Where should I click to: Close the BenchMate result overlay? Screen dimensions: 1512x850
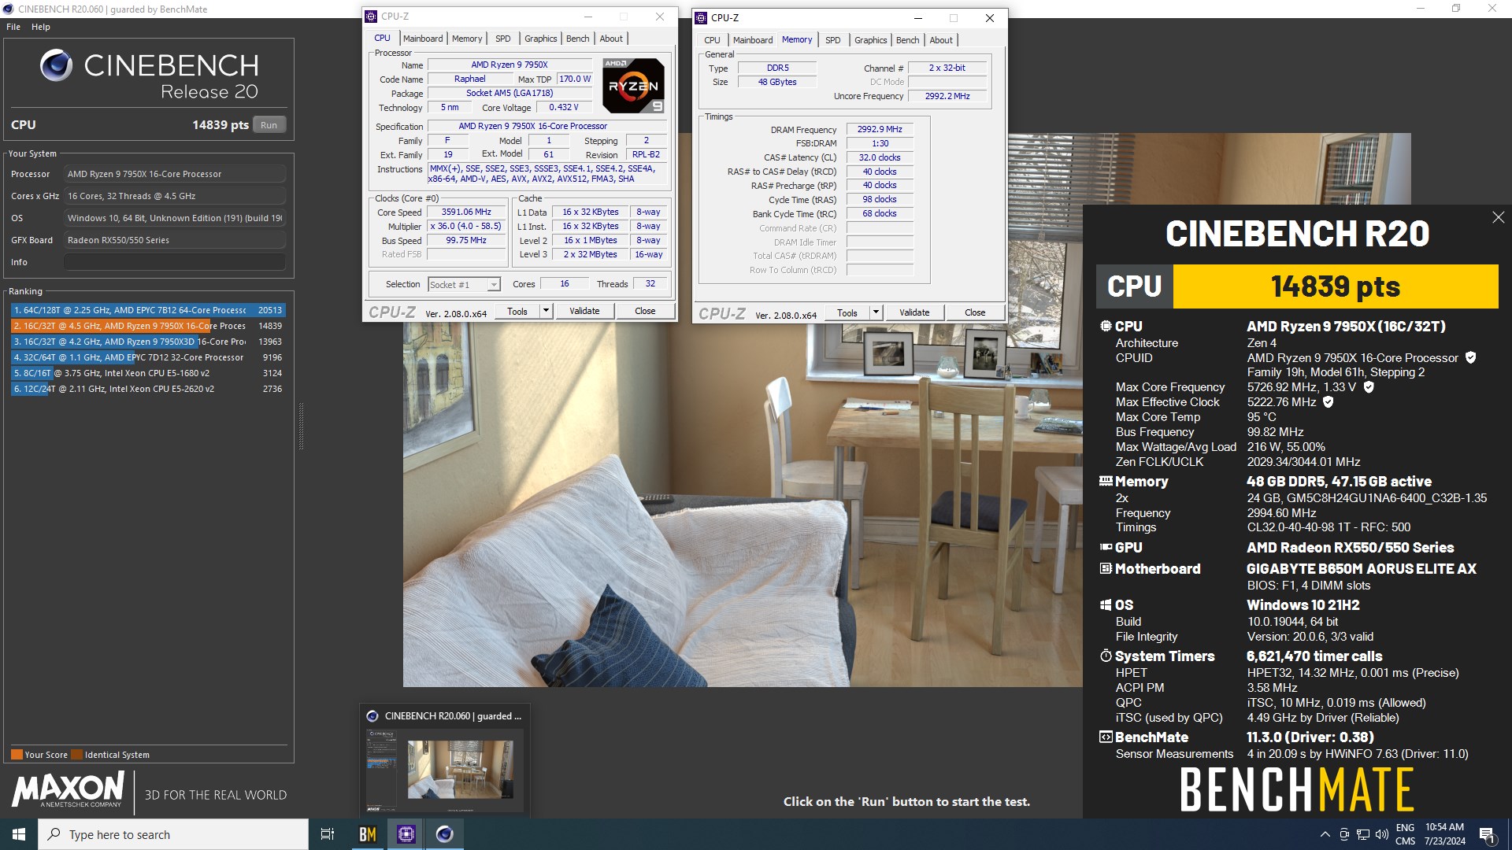(x=1498, y=217)
